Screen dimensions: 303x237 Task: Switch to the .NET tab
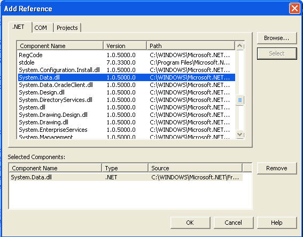[20, 27]
